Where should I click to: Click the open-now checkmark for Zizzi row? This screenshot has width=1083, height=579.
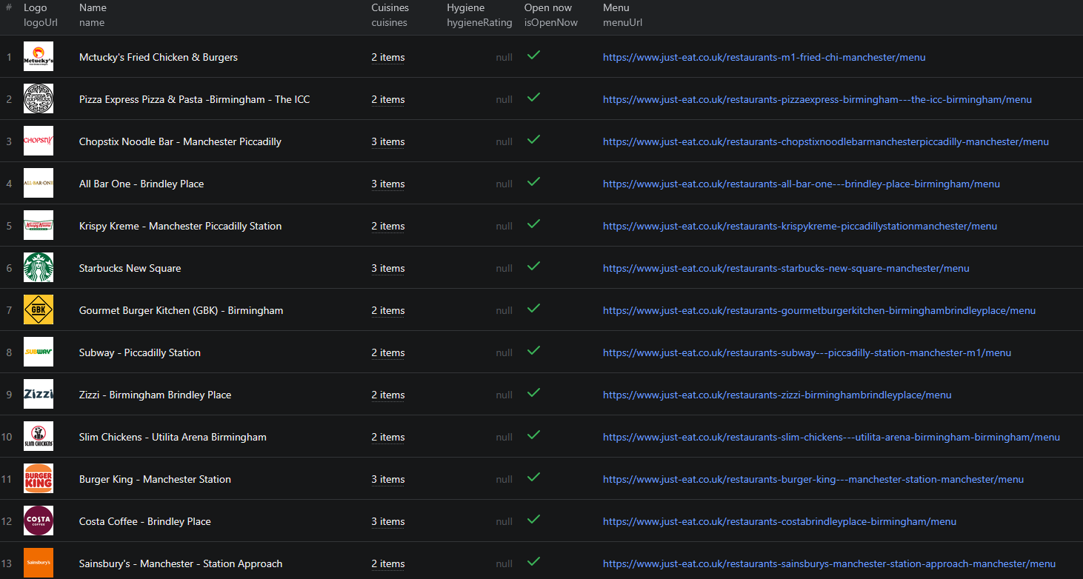coord(533,392)
